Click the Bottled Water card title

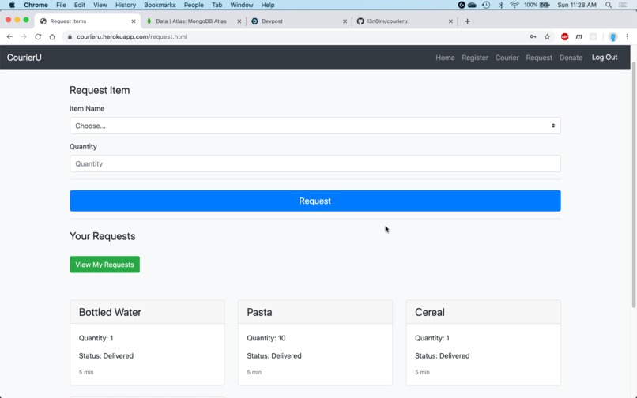(110, 312)
